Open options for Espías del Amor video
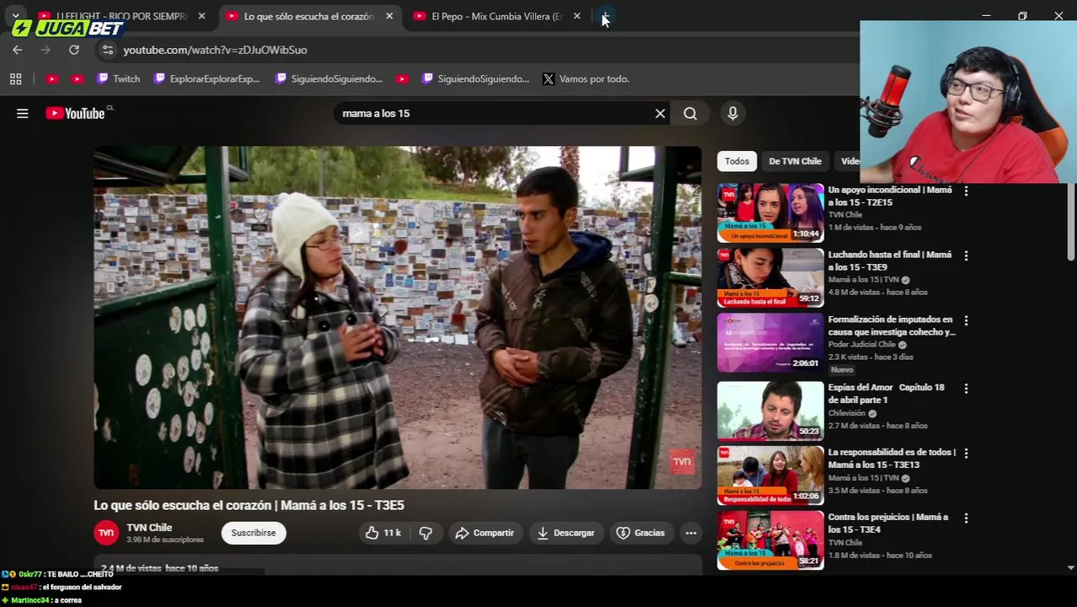The image size is (1077, 607). pos(966,389)
